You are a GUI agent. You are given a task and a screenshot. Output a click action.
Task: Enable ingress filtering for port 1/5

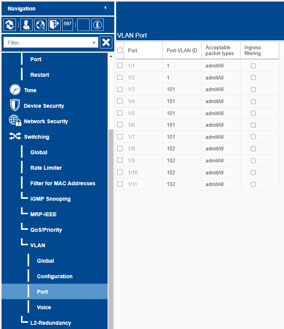click(x=253, y=113)
